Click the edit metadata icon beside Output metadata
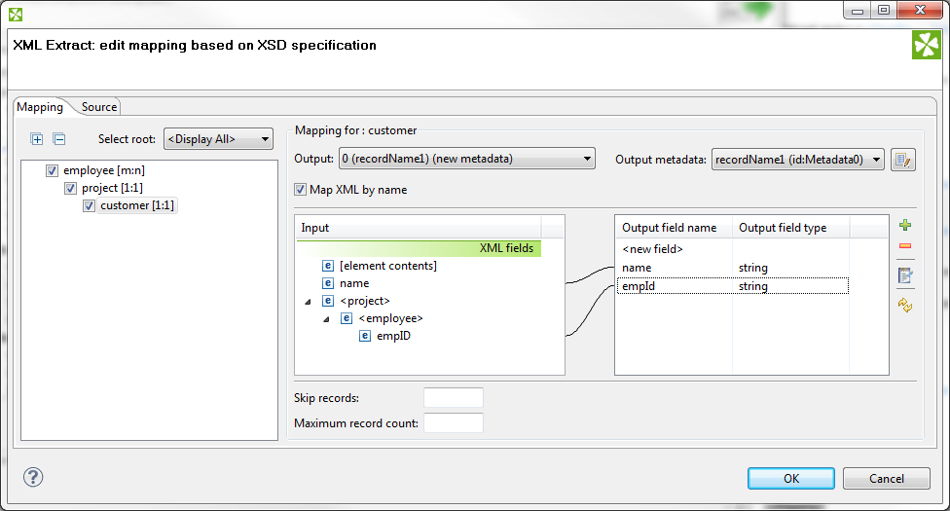This screenshot has height=511, width=950. [902, 160]
